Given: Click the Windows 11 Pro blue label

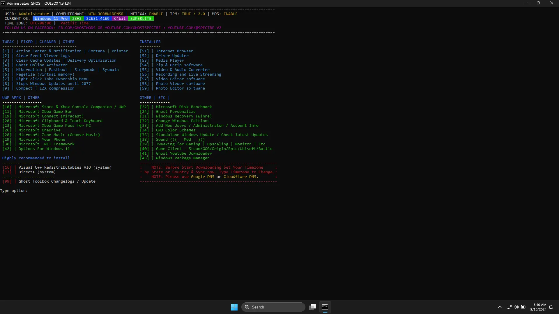Looking at the screenshot, I should pyautogui.click(x=51, y=19).
